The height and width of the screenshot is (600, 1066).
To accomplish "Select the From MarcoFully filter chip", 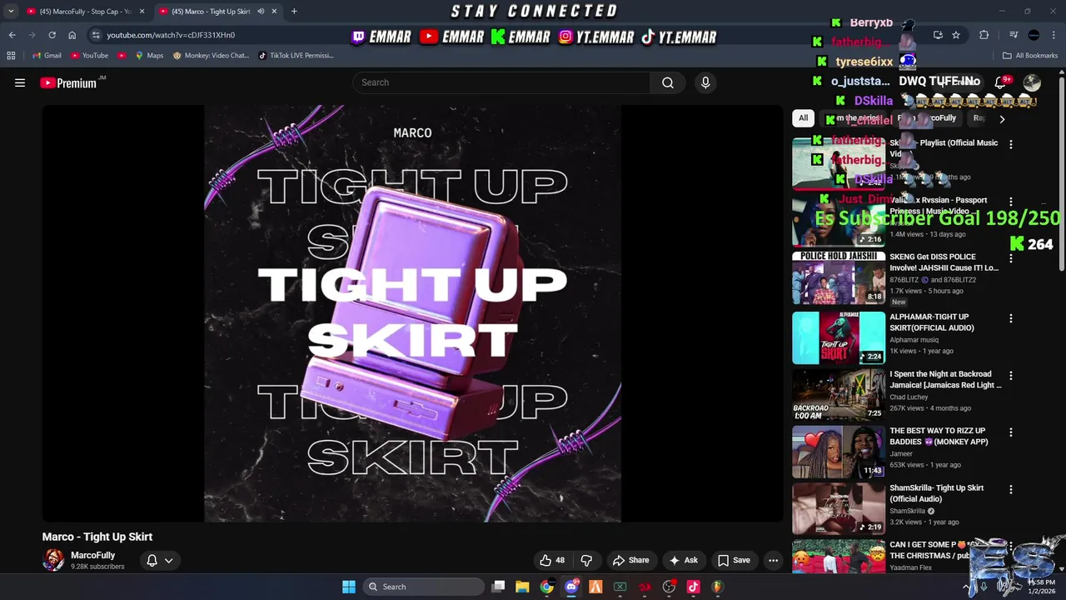I will tap(928, 118).
